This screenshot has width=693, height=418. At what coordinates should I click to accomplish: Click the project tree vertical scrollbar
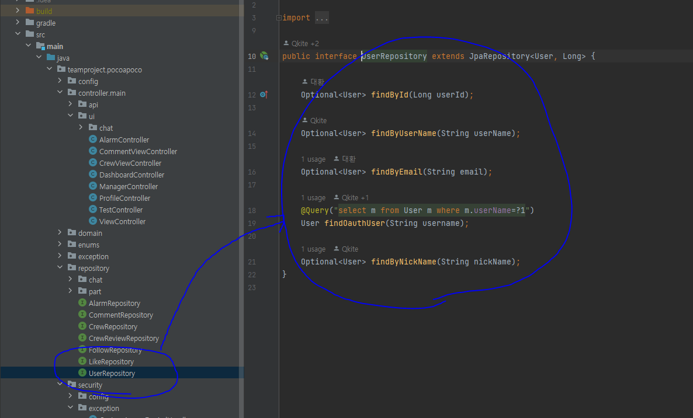click(241, 209)
